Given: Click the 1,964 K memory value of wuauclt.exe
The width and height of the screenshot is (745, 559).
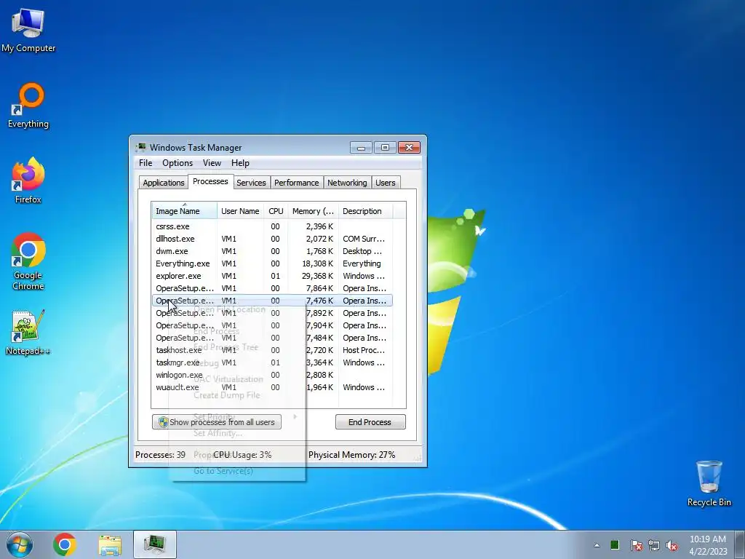Looking at the screenshot, I should coord(320,387).
